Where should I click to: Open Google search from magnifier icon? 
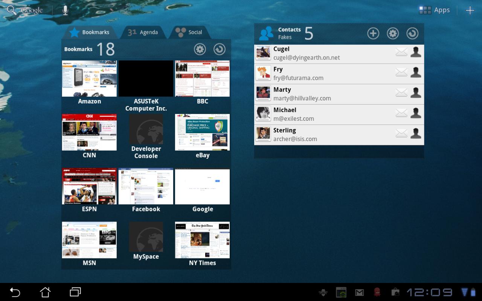tap(12, 10)
